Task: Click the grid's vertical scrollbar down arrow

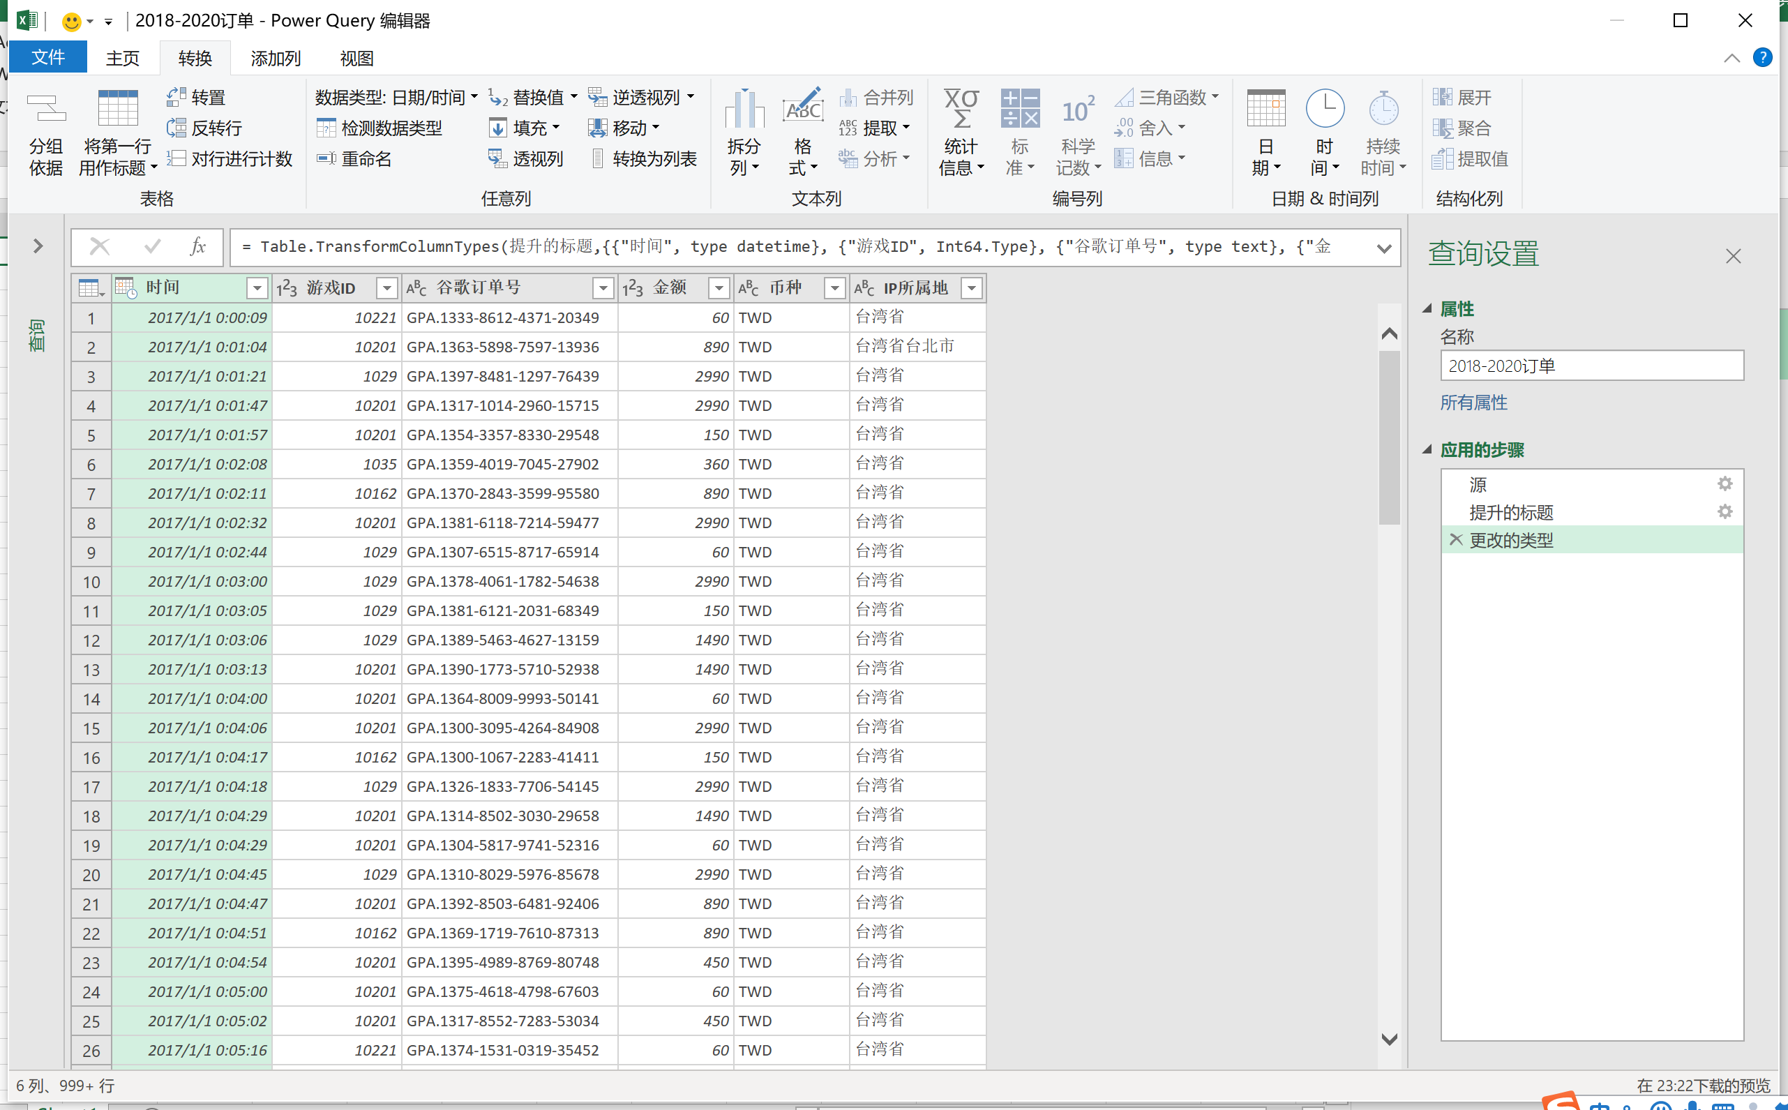Action: click(x=1390, y=1040)
